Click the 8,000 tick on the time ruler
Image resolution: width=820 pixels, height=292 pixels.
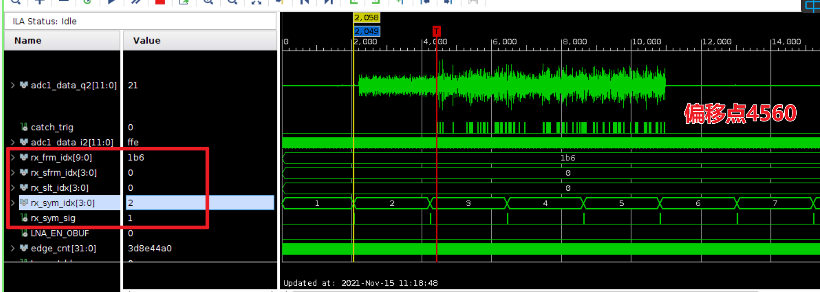tap(575, 42)
